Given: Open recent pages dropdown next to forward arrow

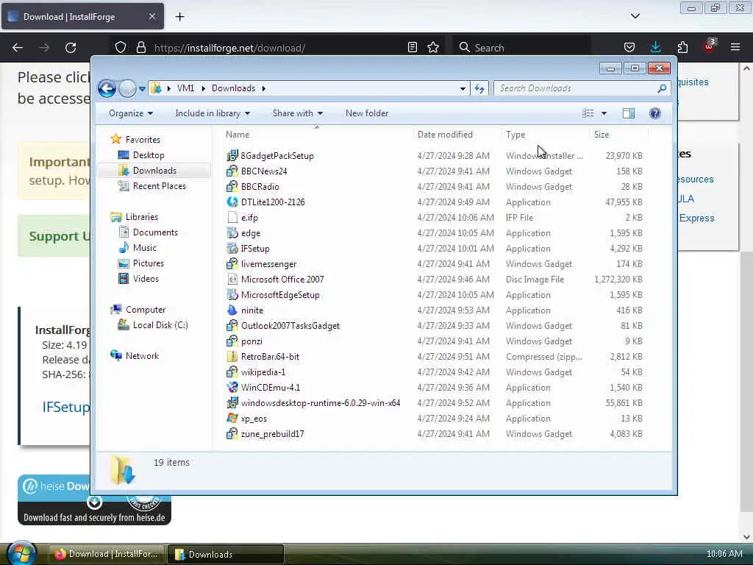Looking at the screenshot, I should click(142, 89).
